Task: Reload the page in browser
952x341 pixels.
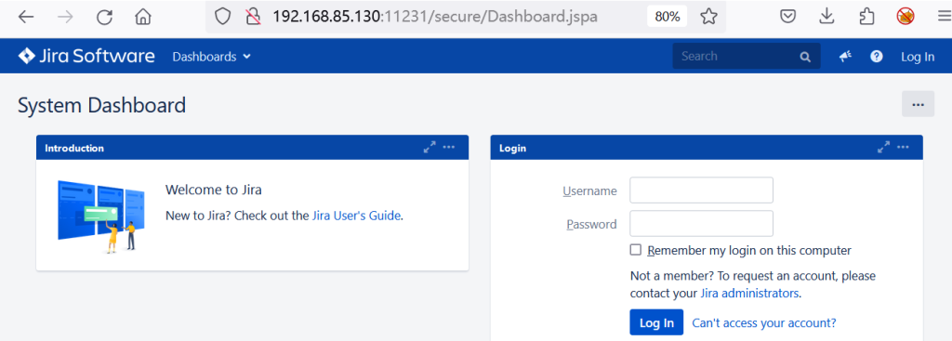Action: (x=104, y=17)
